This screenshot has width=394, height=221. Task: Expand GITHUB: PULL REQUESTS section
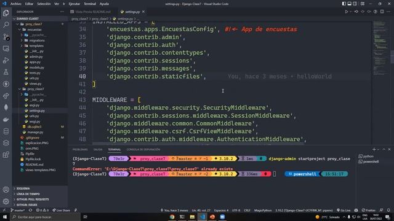click(x=40, y=200)
